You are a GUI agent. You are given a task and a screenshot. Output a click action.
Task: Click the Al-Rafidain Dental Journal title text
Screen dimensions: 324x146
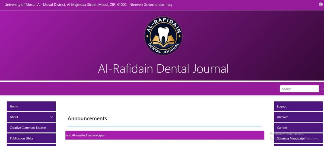click(x=163, y=69)
